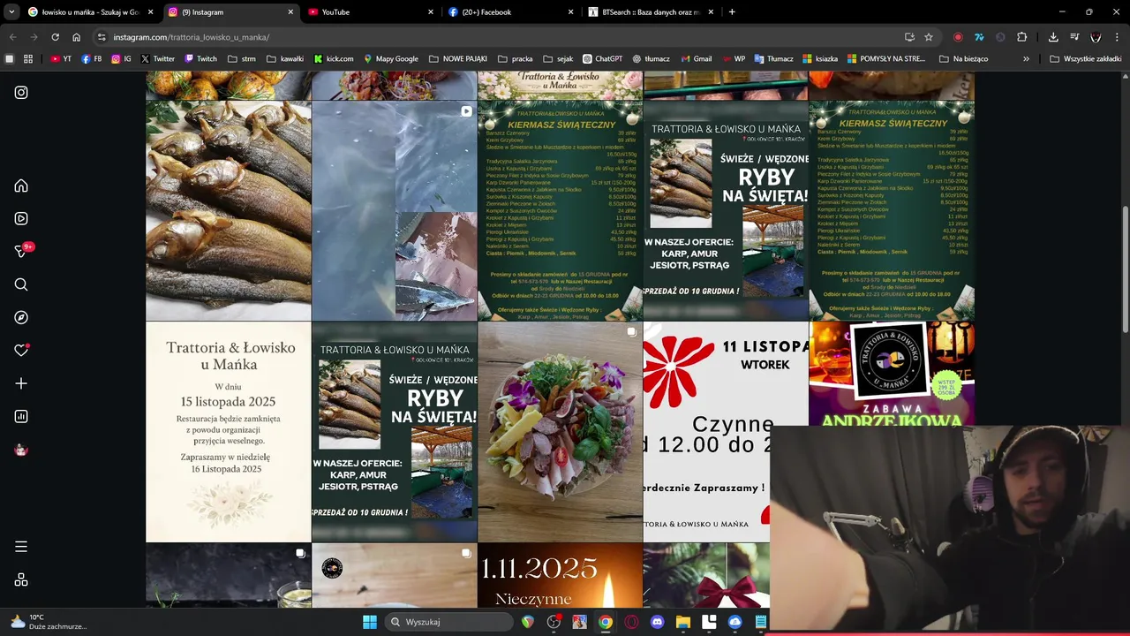Open the 15 listopada 2025 closure post
The image size is (1130, 636).
pyautogui.click(x=229, y=431)
